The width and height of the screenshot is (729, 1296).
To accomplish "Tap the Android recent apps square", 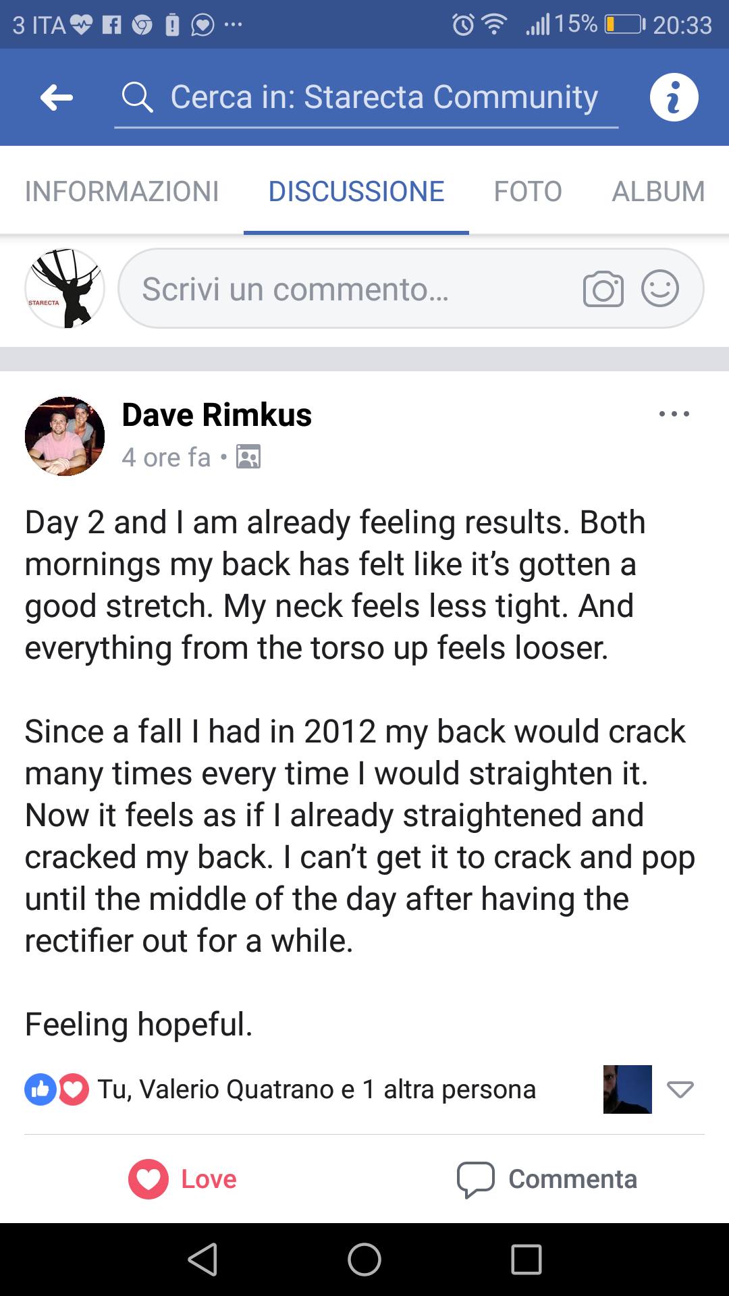I will point(526,1260).
